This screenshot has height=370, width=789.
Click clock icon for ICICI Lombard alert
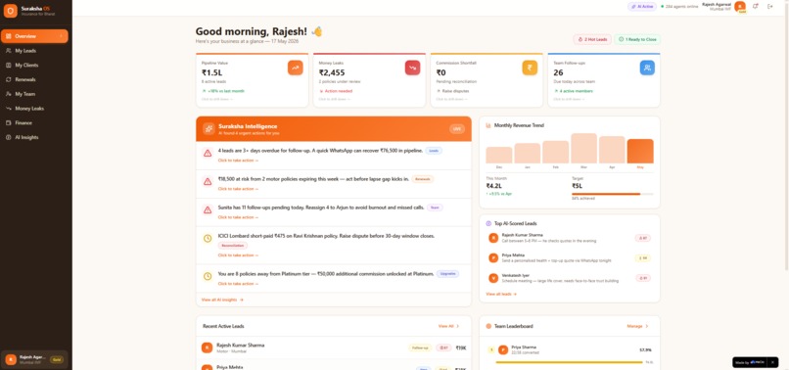click(x=208, y=238)
